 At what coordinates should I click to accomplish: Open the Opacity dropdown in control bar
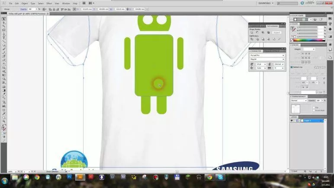coord(37,9)
